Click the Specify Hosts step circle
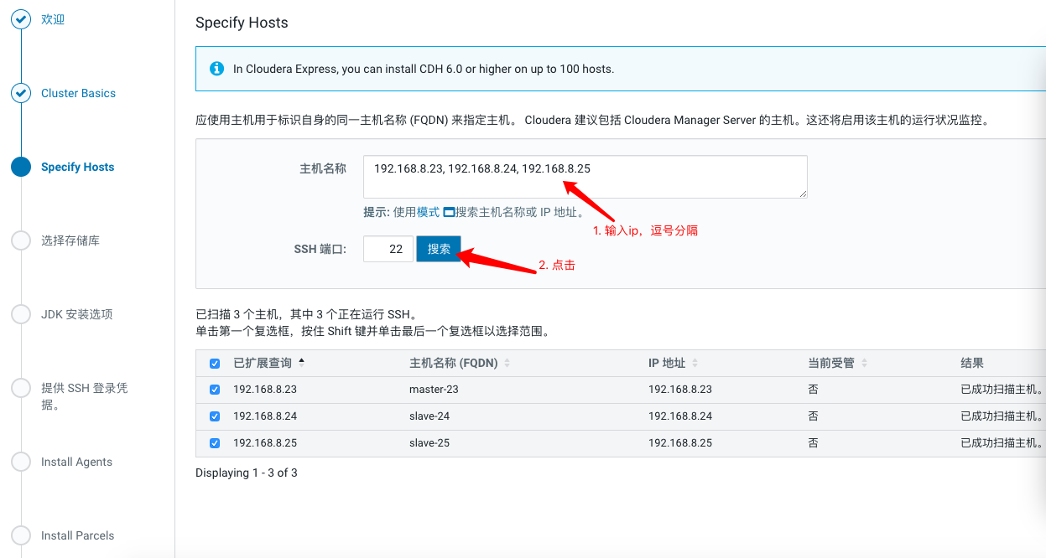 click(x=21, y=167)
